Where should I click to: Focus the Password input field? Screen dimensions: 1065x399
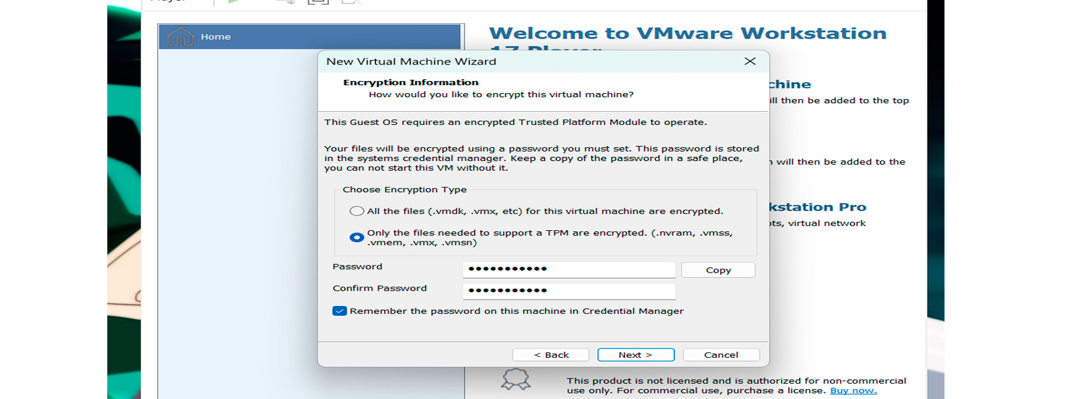pyautogui.click(x=569, y=269)
